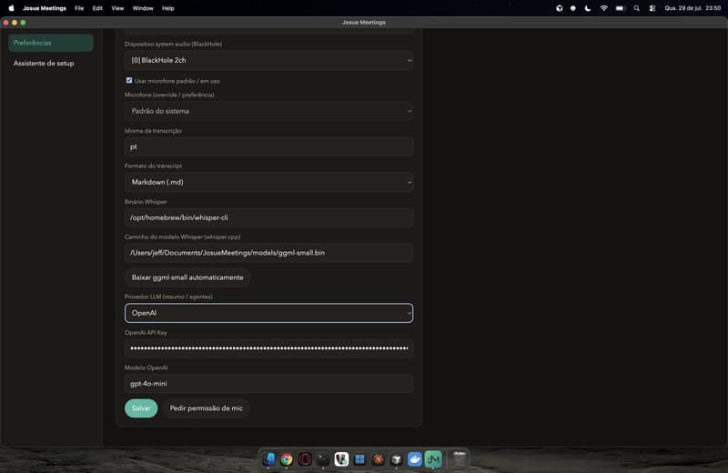
Task: Click the gpt-4o-mini model field
Action: coord(268,384)
